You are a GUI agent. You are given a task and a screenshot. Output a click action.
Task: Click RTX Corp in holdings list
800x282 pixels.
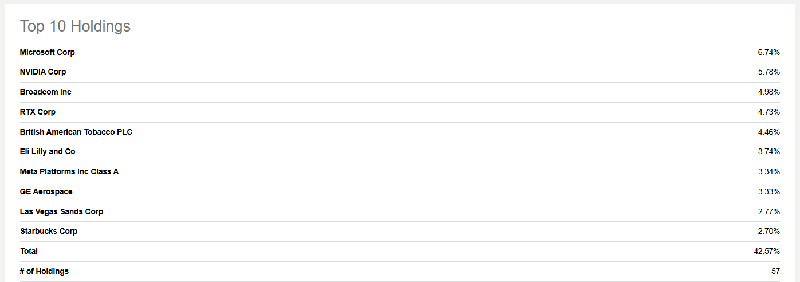(38, 112)
